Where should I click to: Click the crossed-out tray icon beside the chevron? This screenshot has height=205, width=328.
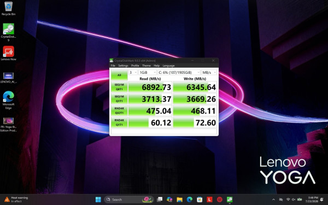point(281,200)
